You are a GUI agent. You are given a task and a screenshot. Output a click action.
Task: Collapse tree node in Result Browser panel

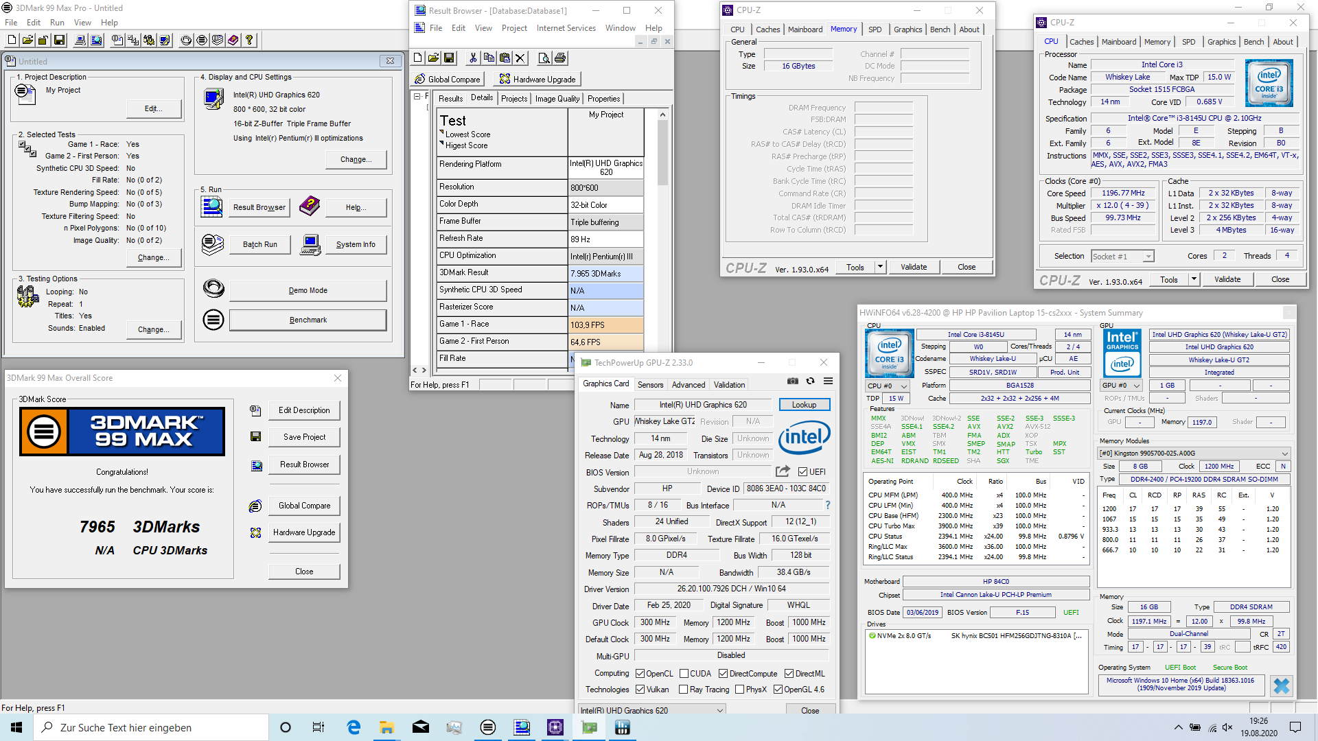tap(417, 97)
